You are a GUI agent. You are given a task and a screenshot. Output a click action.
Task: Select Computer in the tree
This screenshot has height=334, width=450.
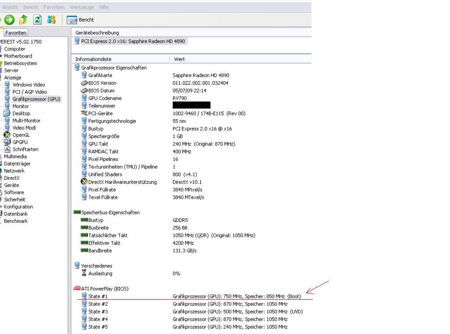[15, 49]
